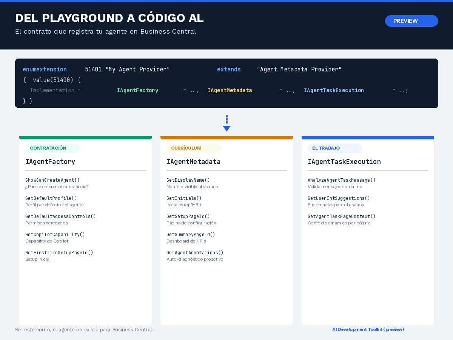Click 'Permisos heredados' description

pyautogui.click(x=47, y=223)
